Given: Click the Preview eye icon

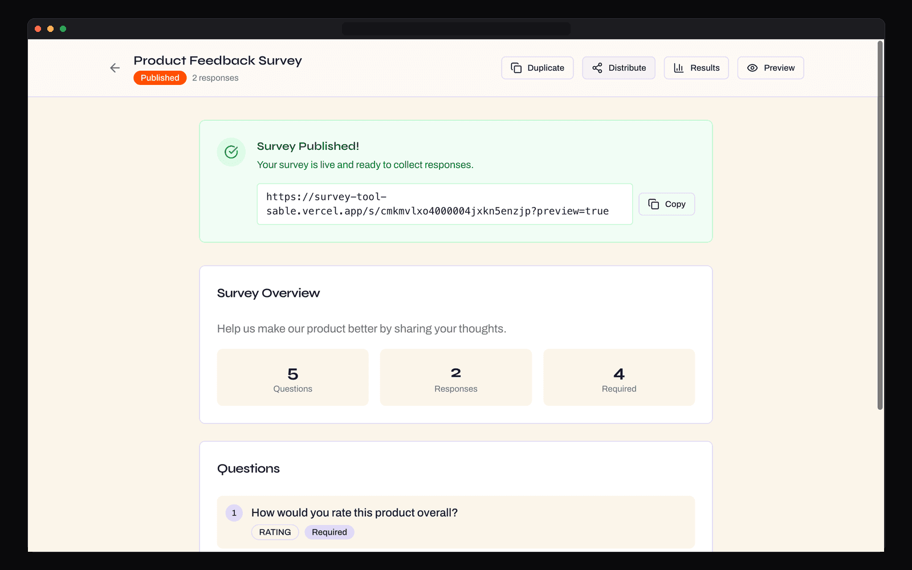Looking at the screenshot, I should coord(753,67).
